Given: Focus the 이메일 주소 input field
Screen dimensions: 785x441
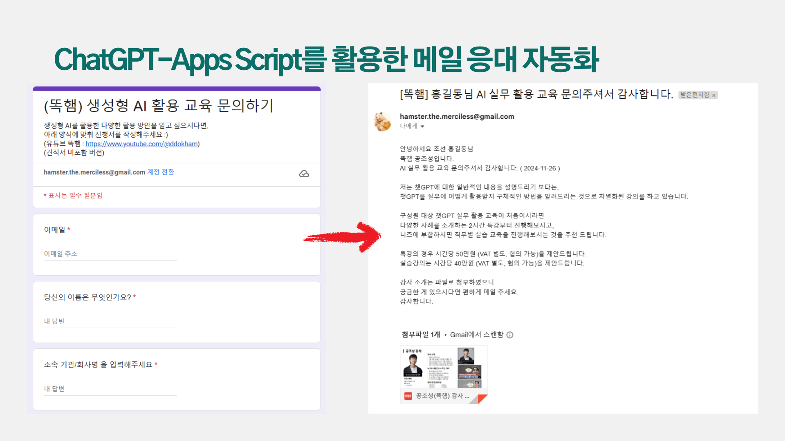Looking at the screenshot, I should (110, 254).
